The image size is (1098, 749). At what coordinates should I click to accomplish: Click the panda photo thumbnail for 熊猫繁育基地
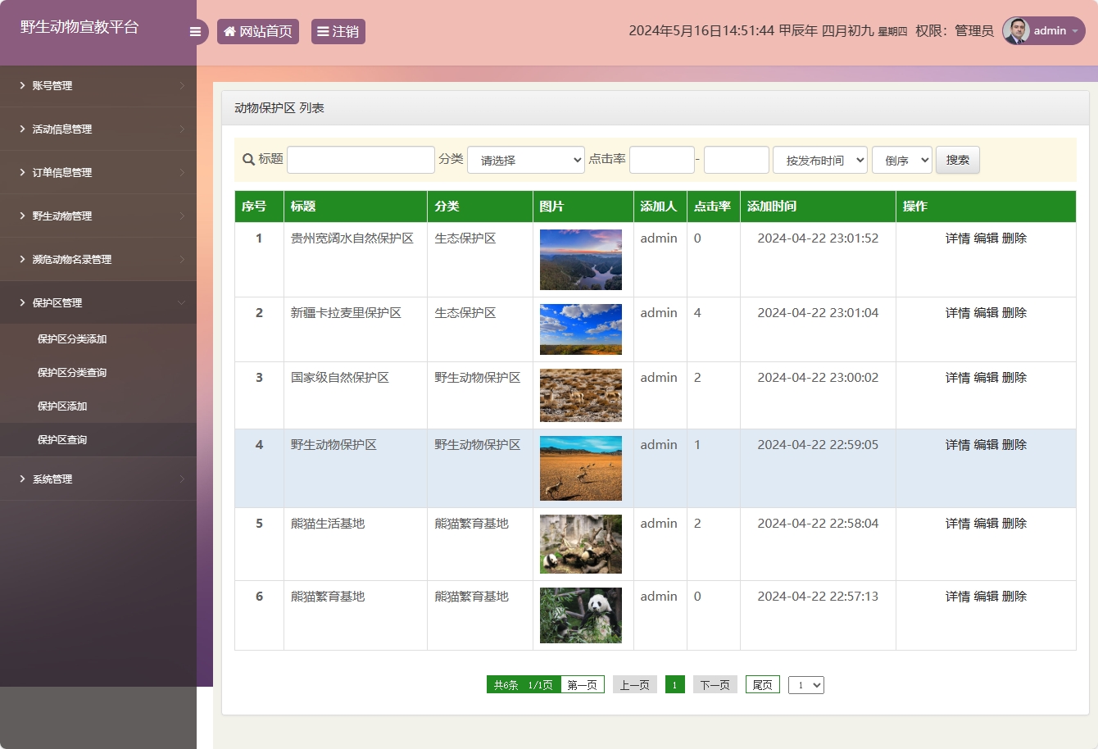(x=580, y=615)
